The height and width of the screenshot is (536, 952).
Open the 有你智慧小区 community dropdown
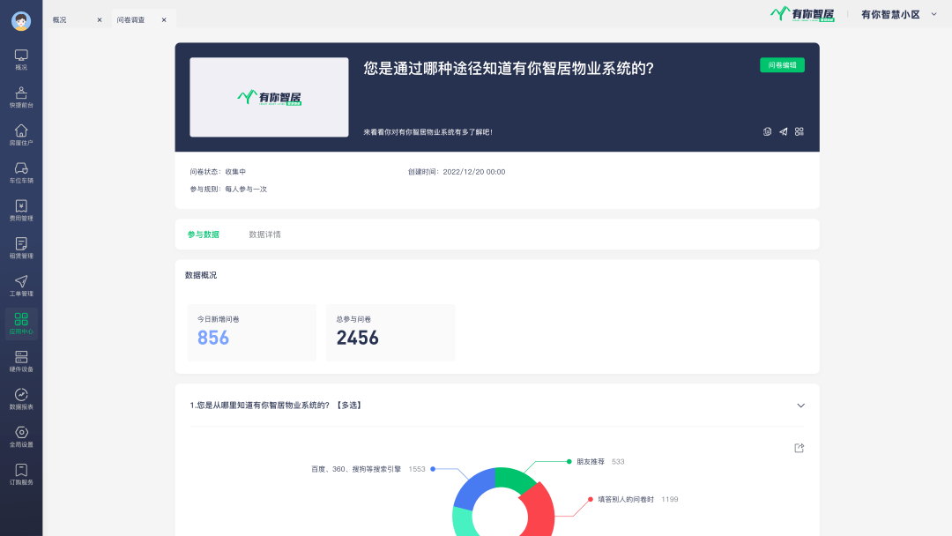[899, 15]
